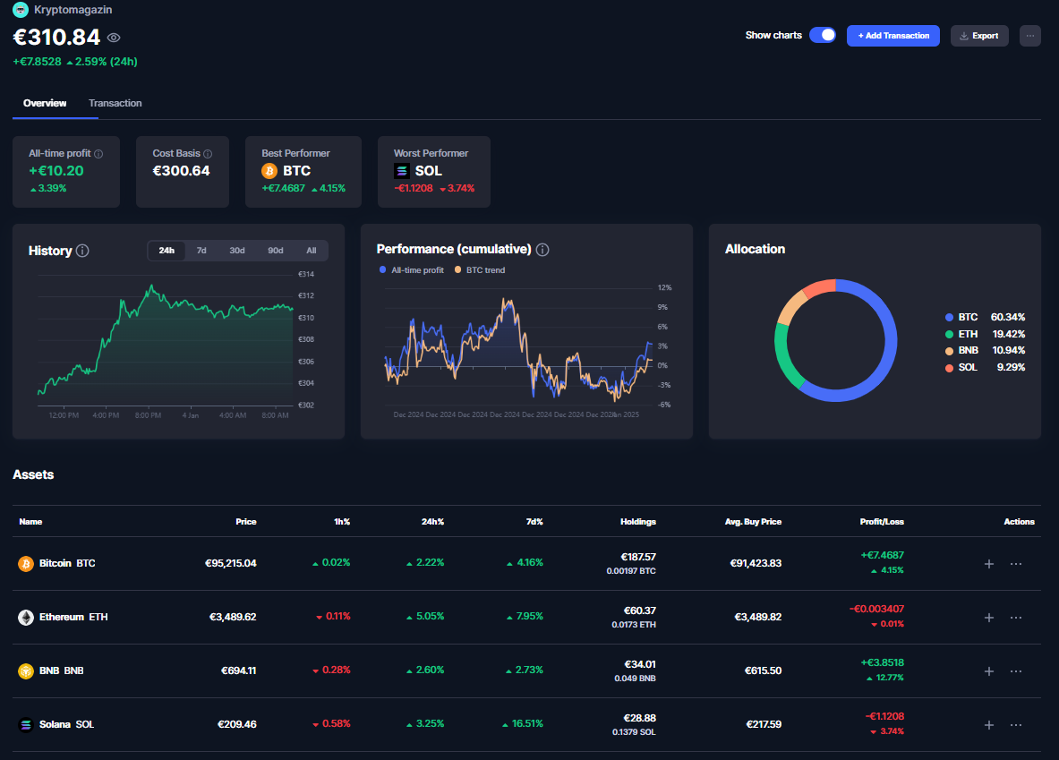The image size is (1059, 760).
Task: Click the Kryptomagazin portfolio avatar icon
Action: [x=20, y=9]
